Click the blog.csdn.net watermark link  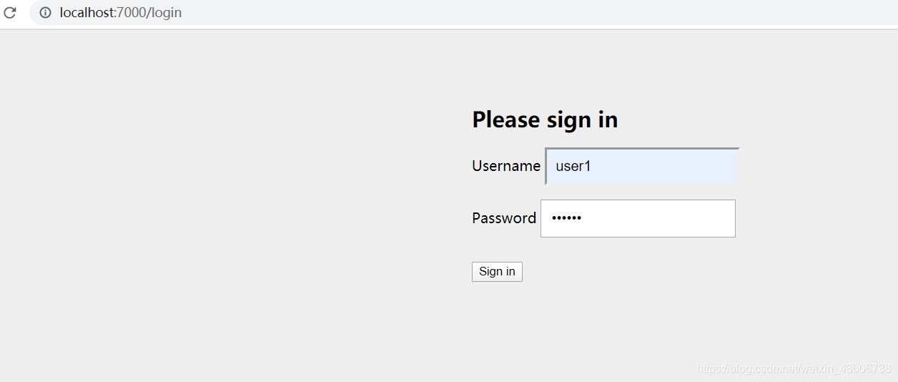point(794,368)
